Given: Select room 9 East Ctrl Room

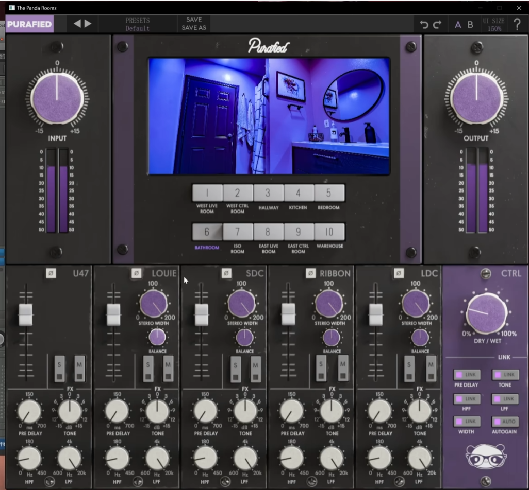Looking at the screenshot, I should tap(299, 232).
